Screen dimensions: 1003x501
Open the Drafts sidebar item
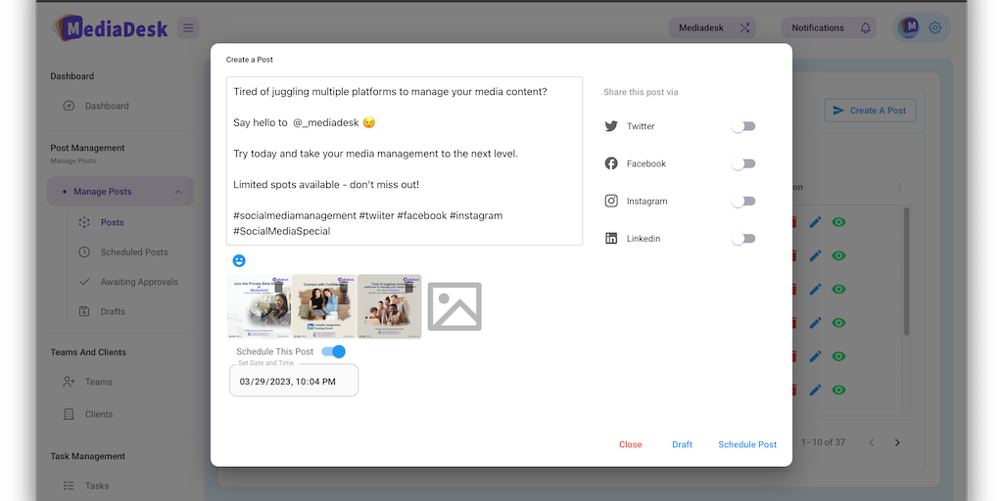pos(113,311)
